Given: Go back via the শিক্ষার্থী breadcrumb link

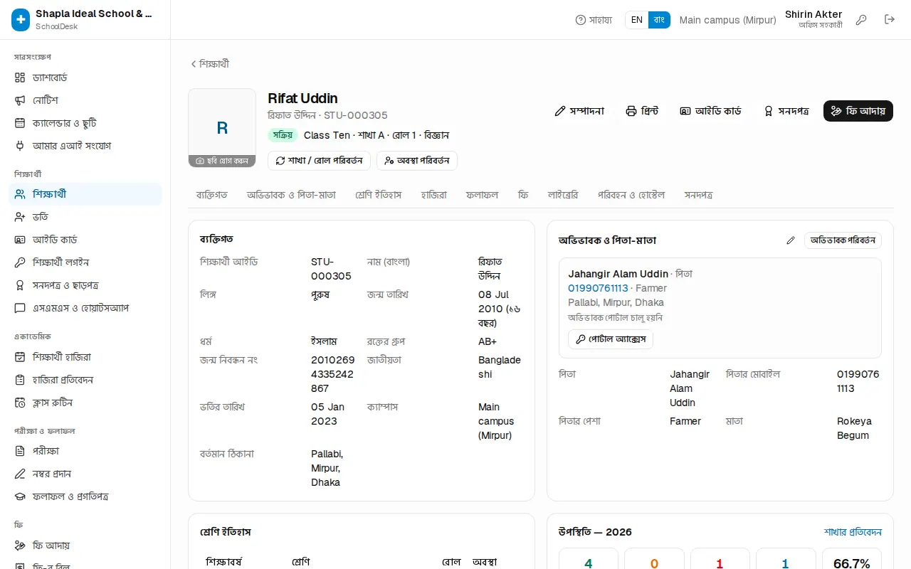Looking at the screenshot, I should pyautogui.click(x=209, y=64).
